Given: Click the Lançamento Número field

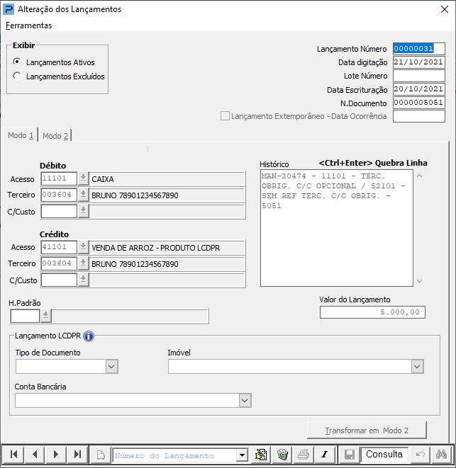Looking at the screenshot, I should click(419, 49).
